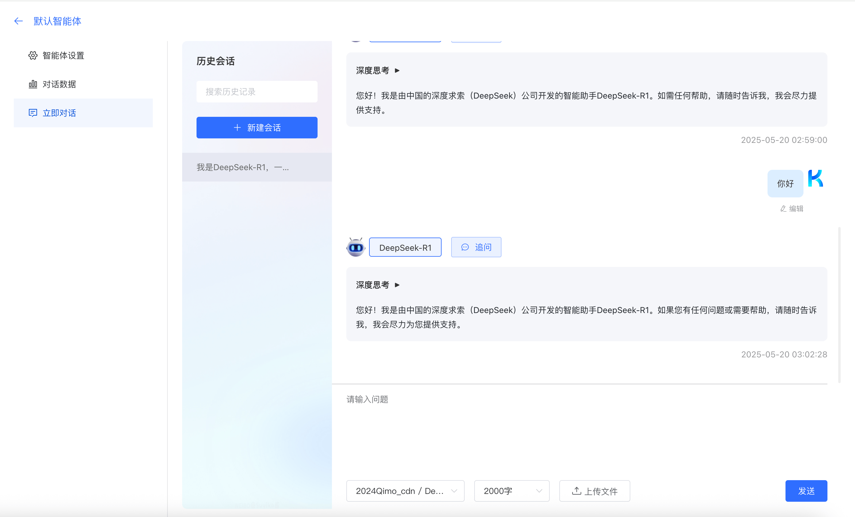Click the back arrow icon

click(x=18, y=21)
